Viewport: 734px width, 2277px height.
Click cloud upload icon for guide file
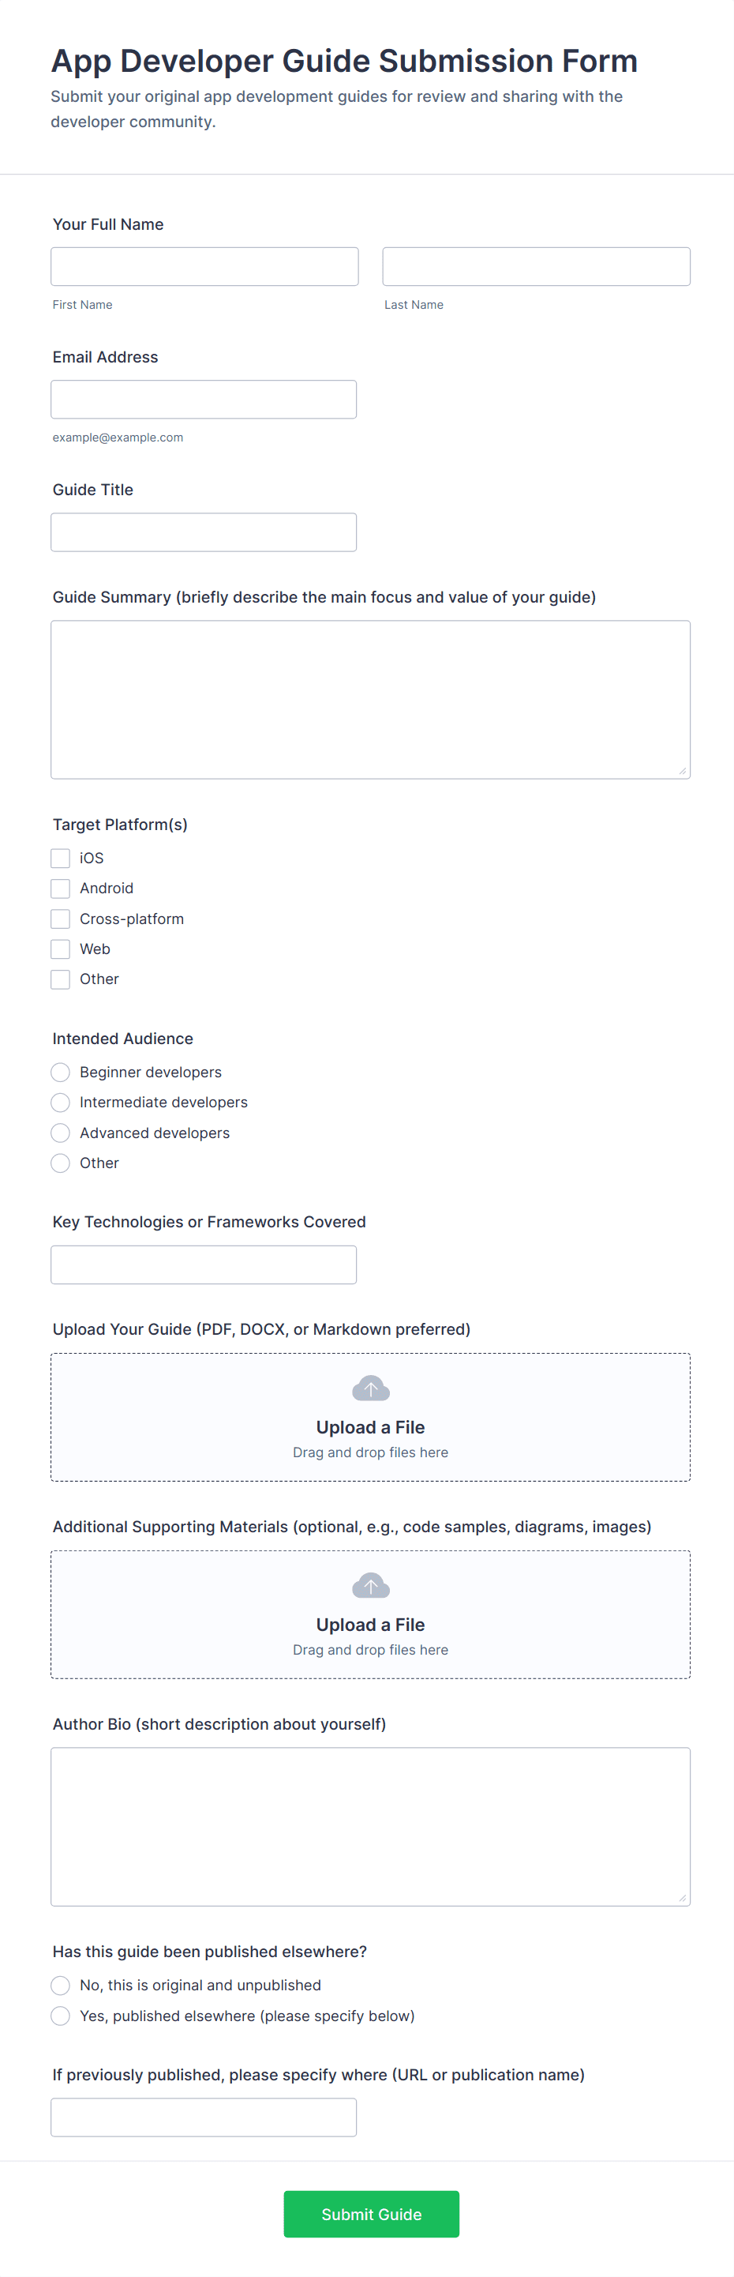click(370, 1388)
